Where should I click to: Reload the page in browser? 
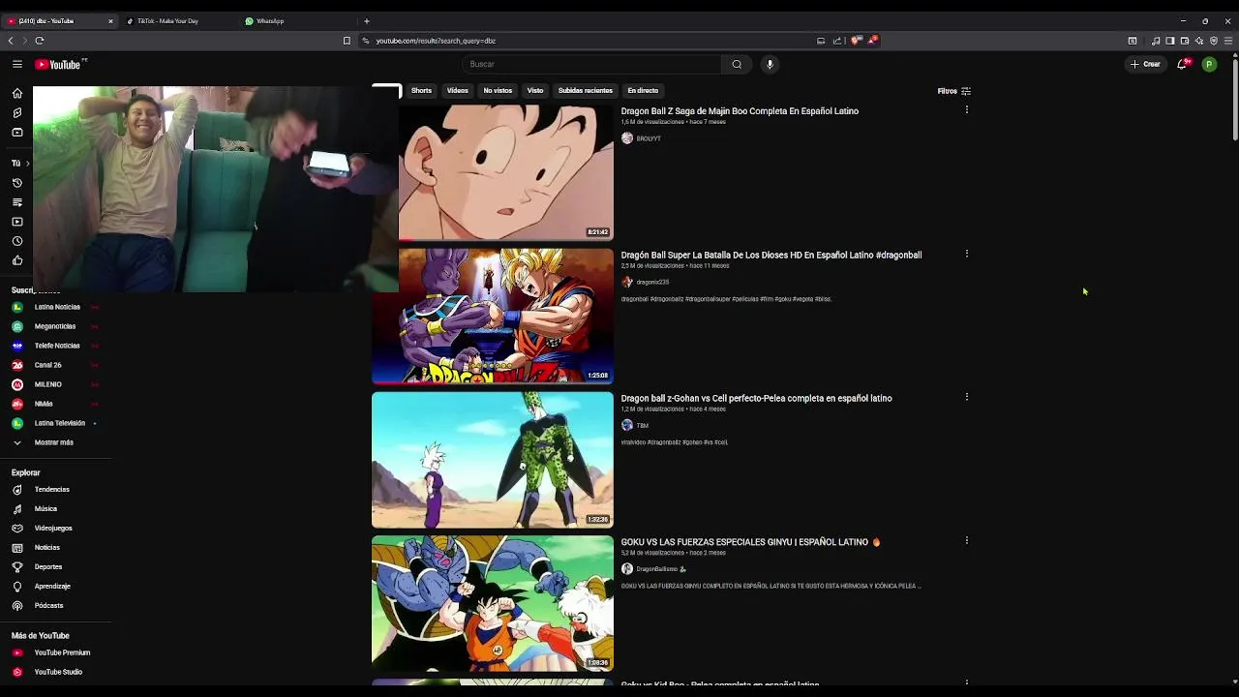pos(40,41)
